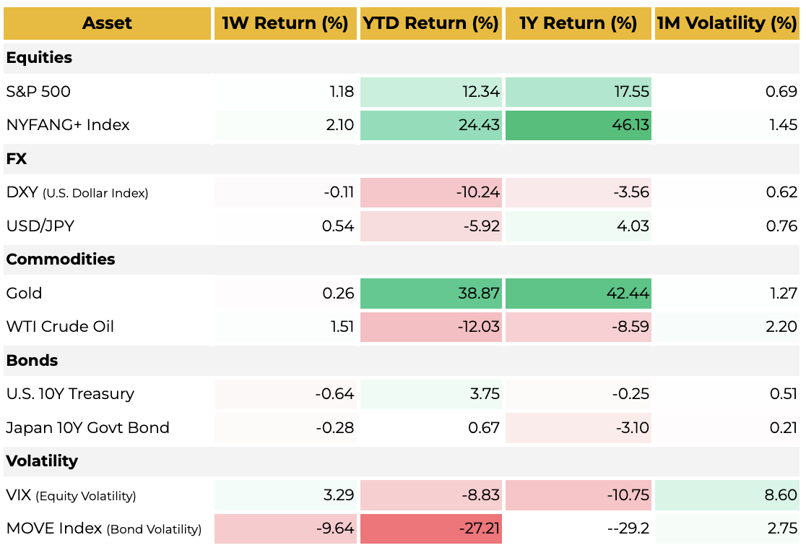Click the FX section heading
806x548 pixels.
17,158
